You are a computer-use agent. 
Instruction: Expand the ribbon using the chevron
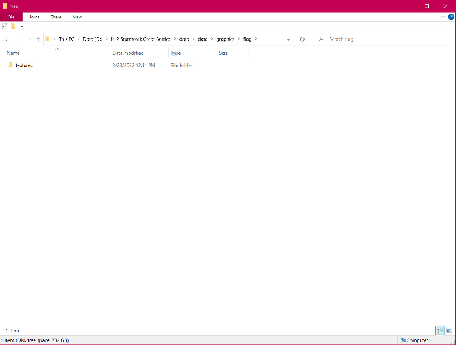click(x=442, y=17)
